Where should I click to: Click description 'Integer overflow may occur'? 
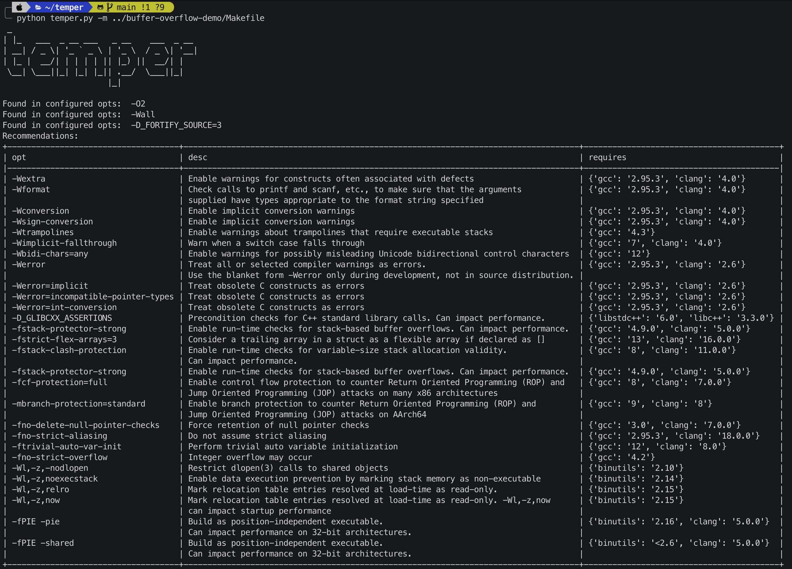[x=250, y=457]
